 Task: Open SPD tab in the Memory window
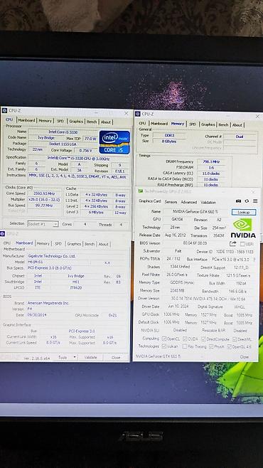coord(193,124)
